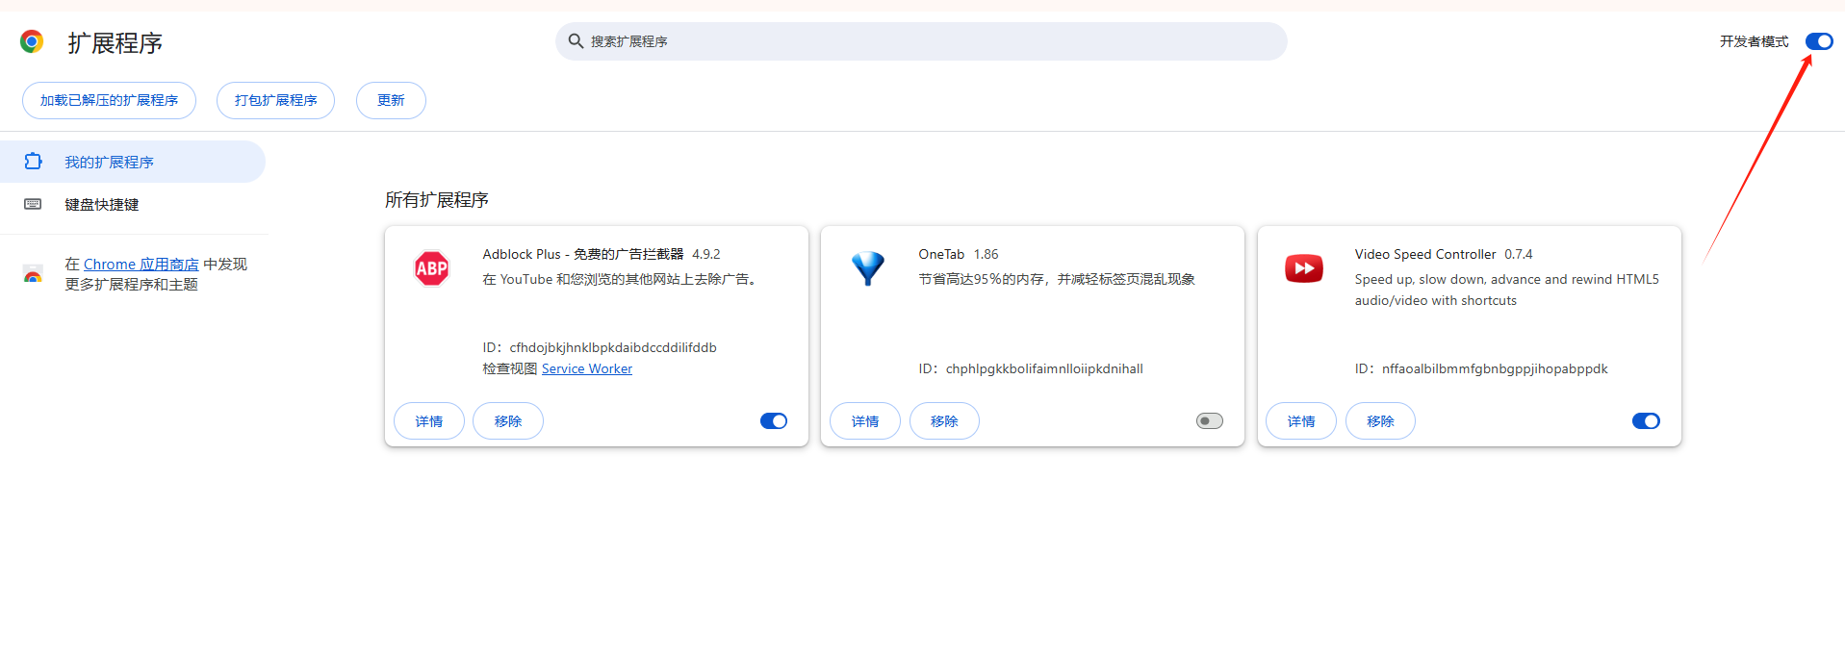Image resolution: width=1845 pixels, height=658 pixels.
Task: Click the 更新 button
Action: 391,100
